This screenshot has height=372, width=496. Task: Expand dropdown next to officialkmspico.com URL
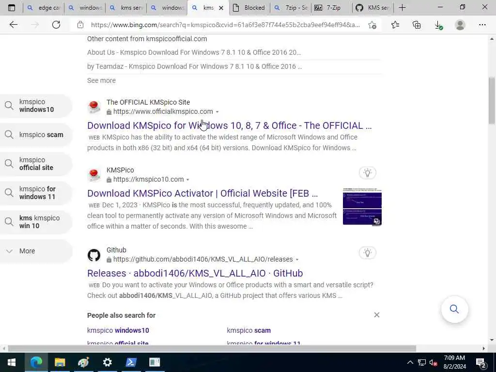(217, 112)
